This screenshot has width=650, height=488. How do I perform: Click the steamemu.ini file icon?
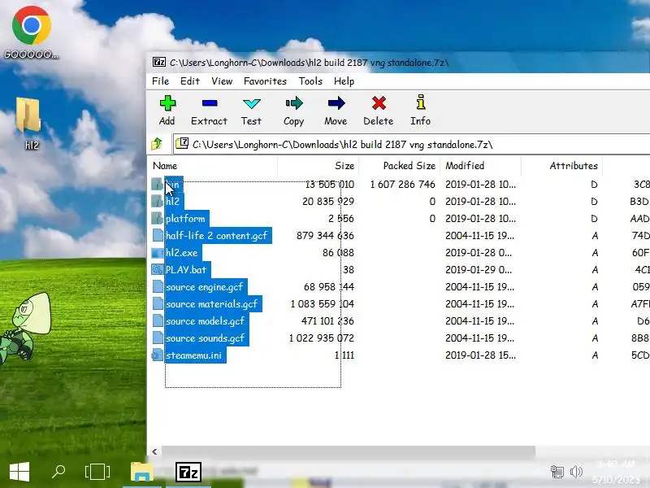point(157,355)
